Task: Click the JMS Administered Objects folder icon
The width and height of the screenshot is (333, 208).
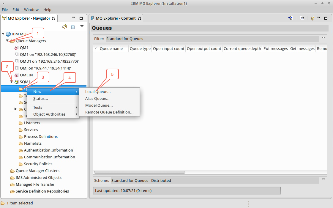Action: pos(12,178)
